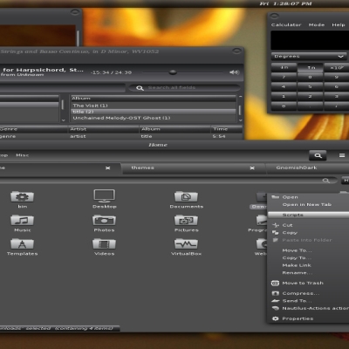Open the Photos folder icon
The image size is (349, 349).
pos(104,221)
